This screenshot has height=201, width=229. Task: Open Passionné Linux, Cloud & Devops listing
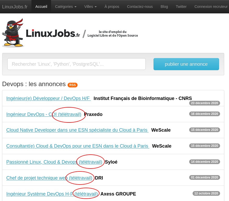pyautogui.click(x=54, y=162)
